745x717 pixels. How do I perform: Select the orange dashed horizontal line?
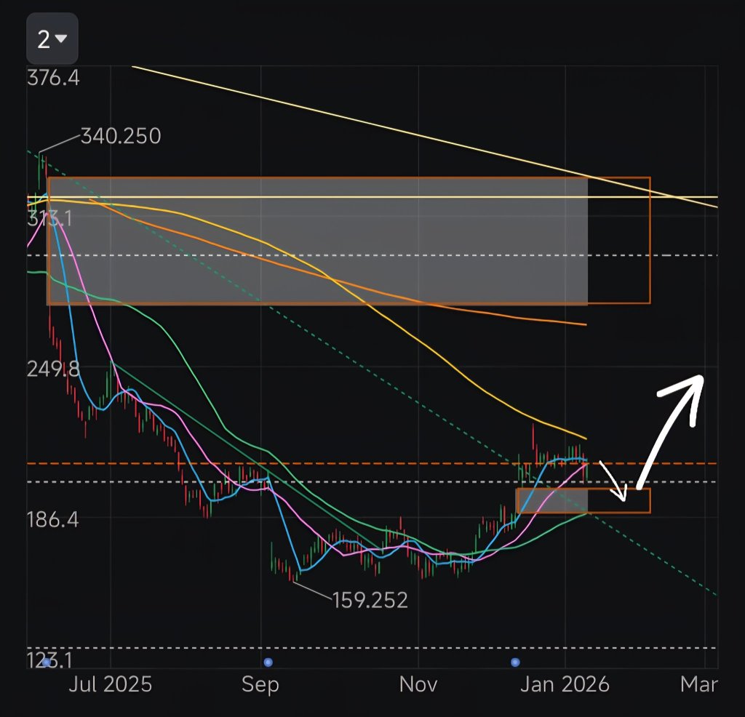(372, 463)
